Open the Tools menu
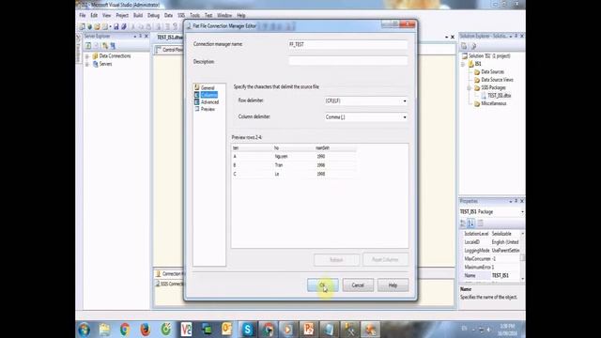The image size is (601, 338). coord(194,15)
